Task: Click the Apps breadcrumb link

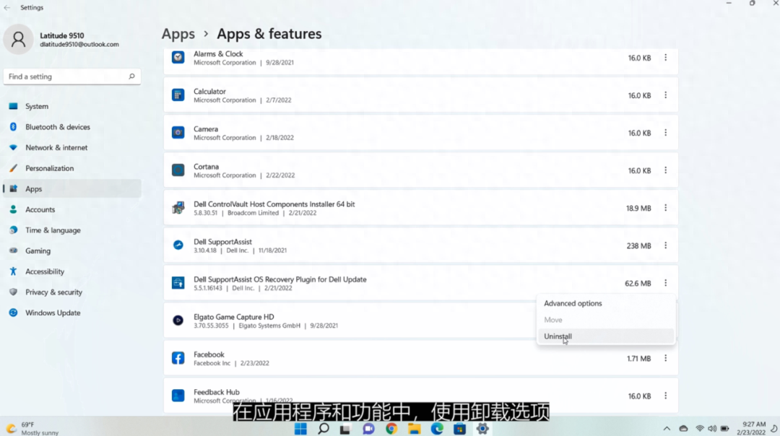Action: point(178,34)
